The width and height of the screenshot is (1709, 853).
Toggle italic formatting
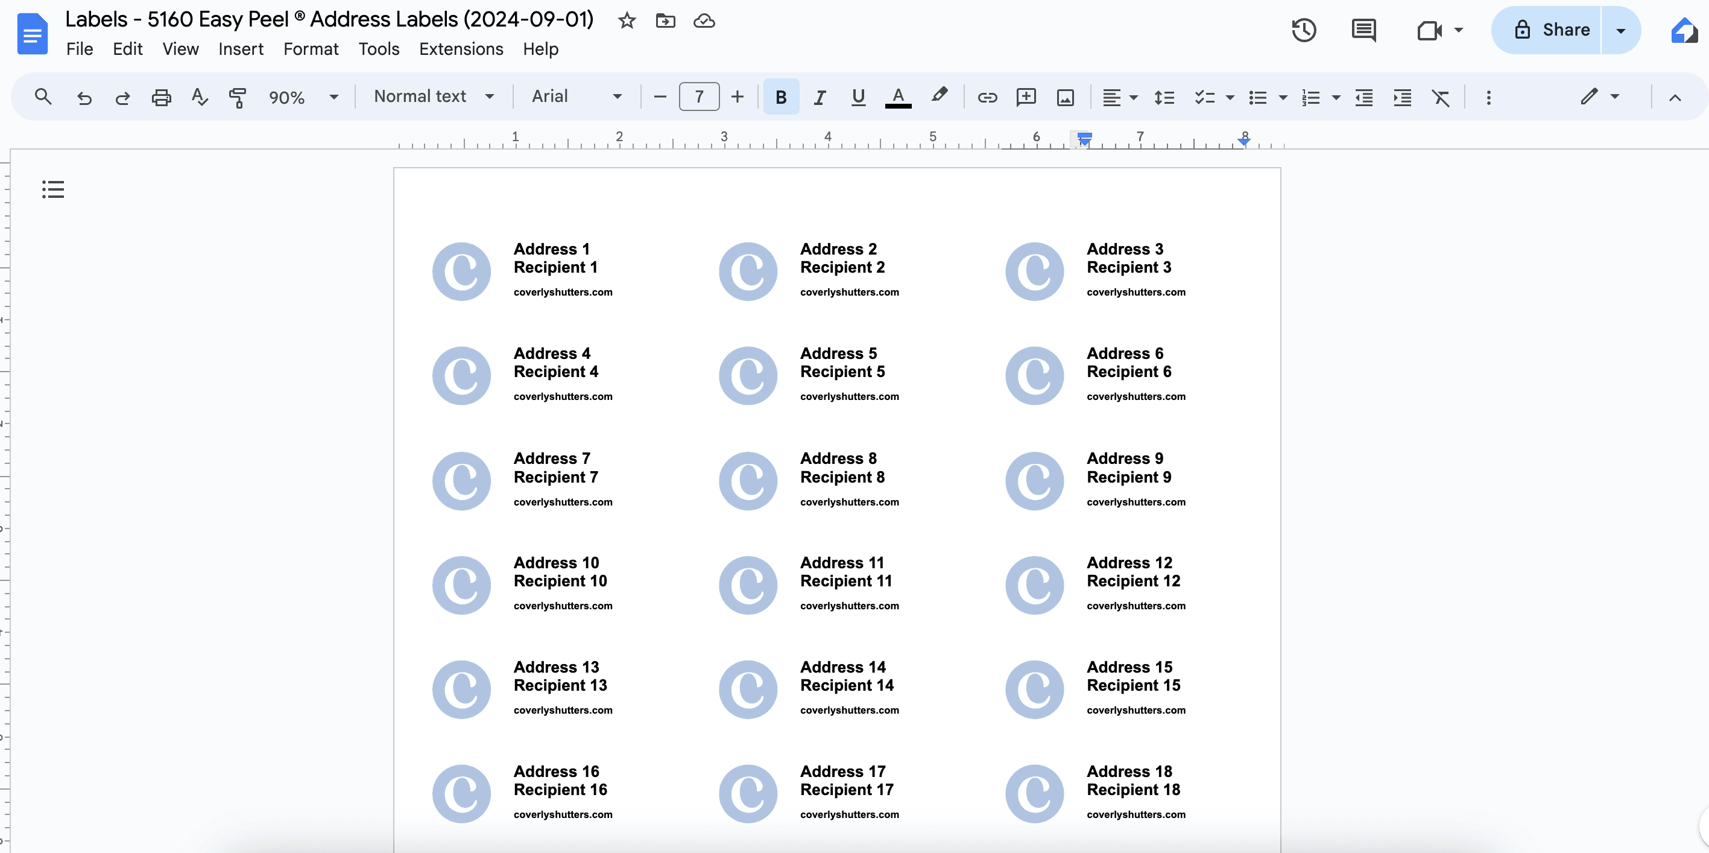point(820,98)
